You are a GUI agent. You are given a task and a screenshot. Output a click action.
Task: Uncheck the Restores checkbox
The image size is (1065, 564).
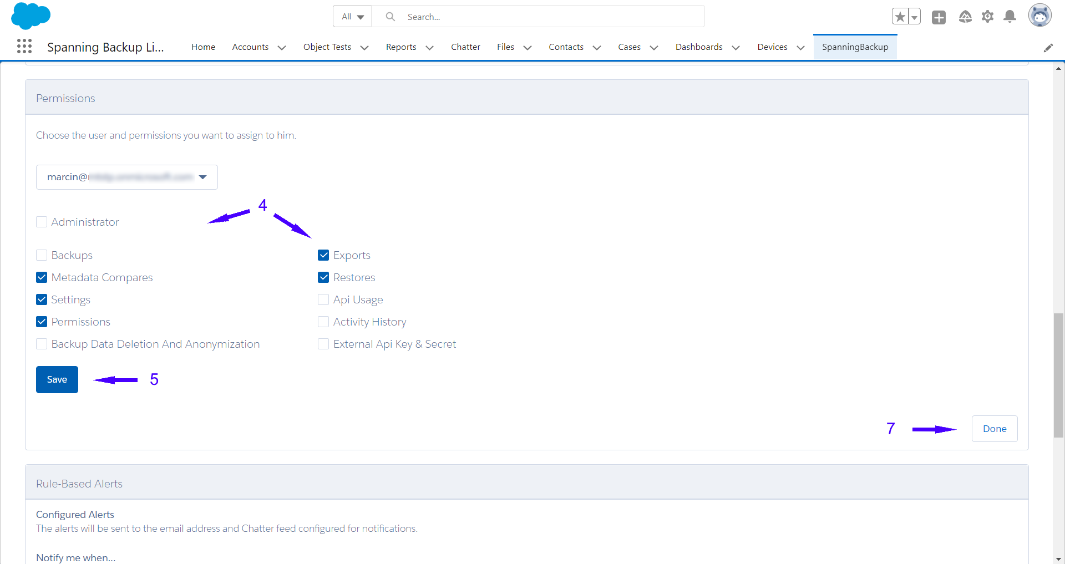323,277
